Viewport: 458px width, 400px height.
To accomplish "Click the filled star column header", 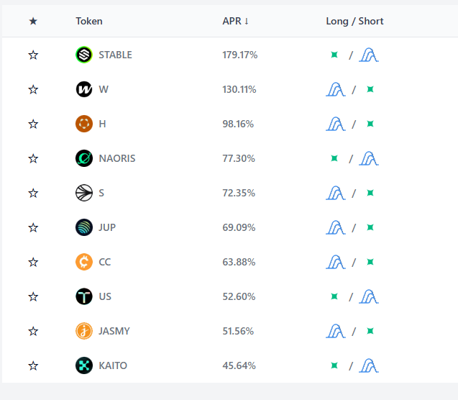I will click(33, 21).
